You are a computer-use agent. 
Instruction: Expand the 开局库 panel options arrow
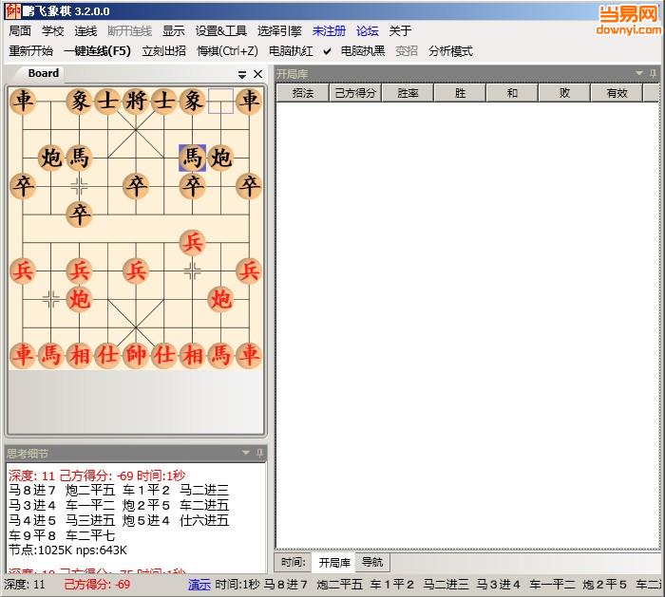[x=639, y=74]
